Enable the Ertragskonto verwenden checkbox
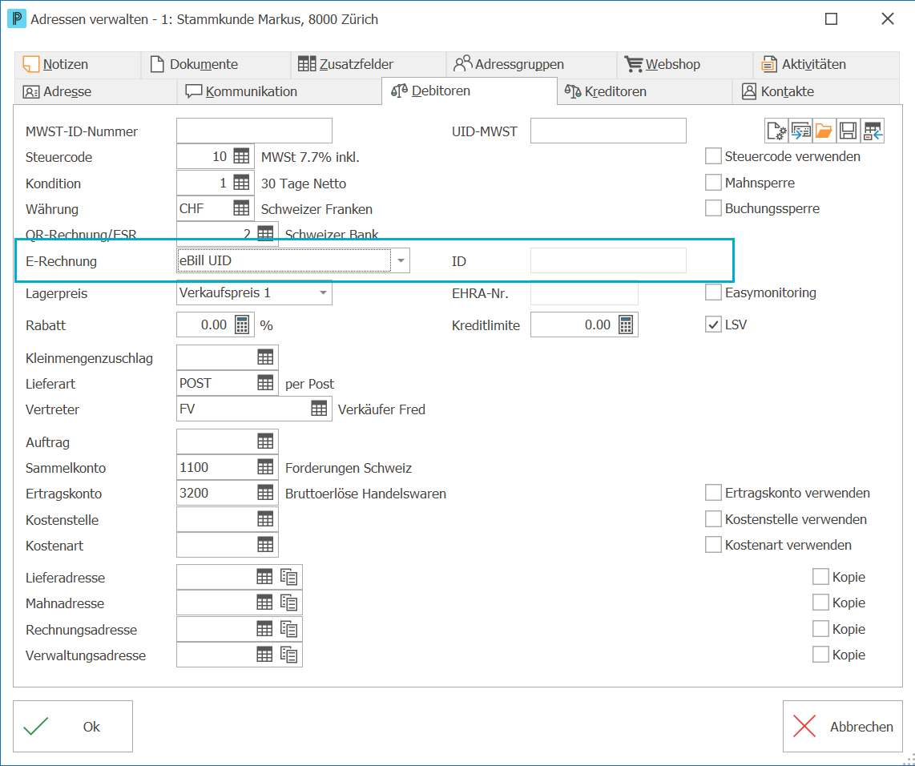Viewport: 915px width, 766px height. coord(713,493)
